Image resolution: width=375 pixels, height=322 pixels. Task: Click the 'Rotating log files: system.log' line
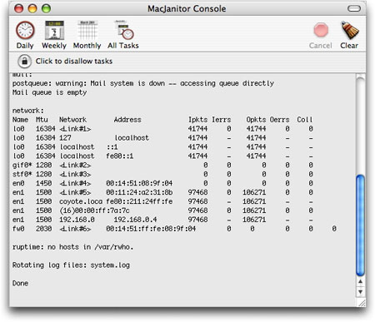pos(71,265)
